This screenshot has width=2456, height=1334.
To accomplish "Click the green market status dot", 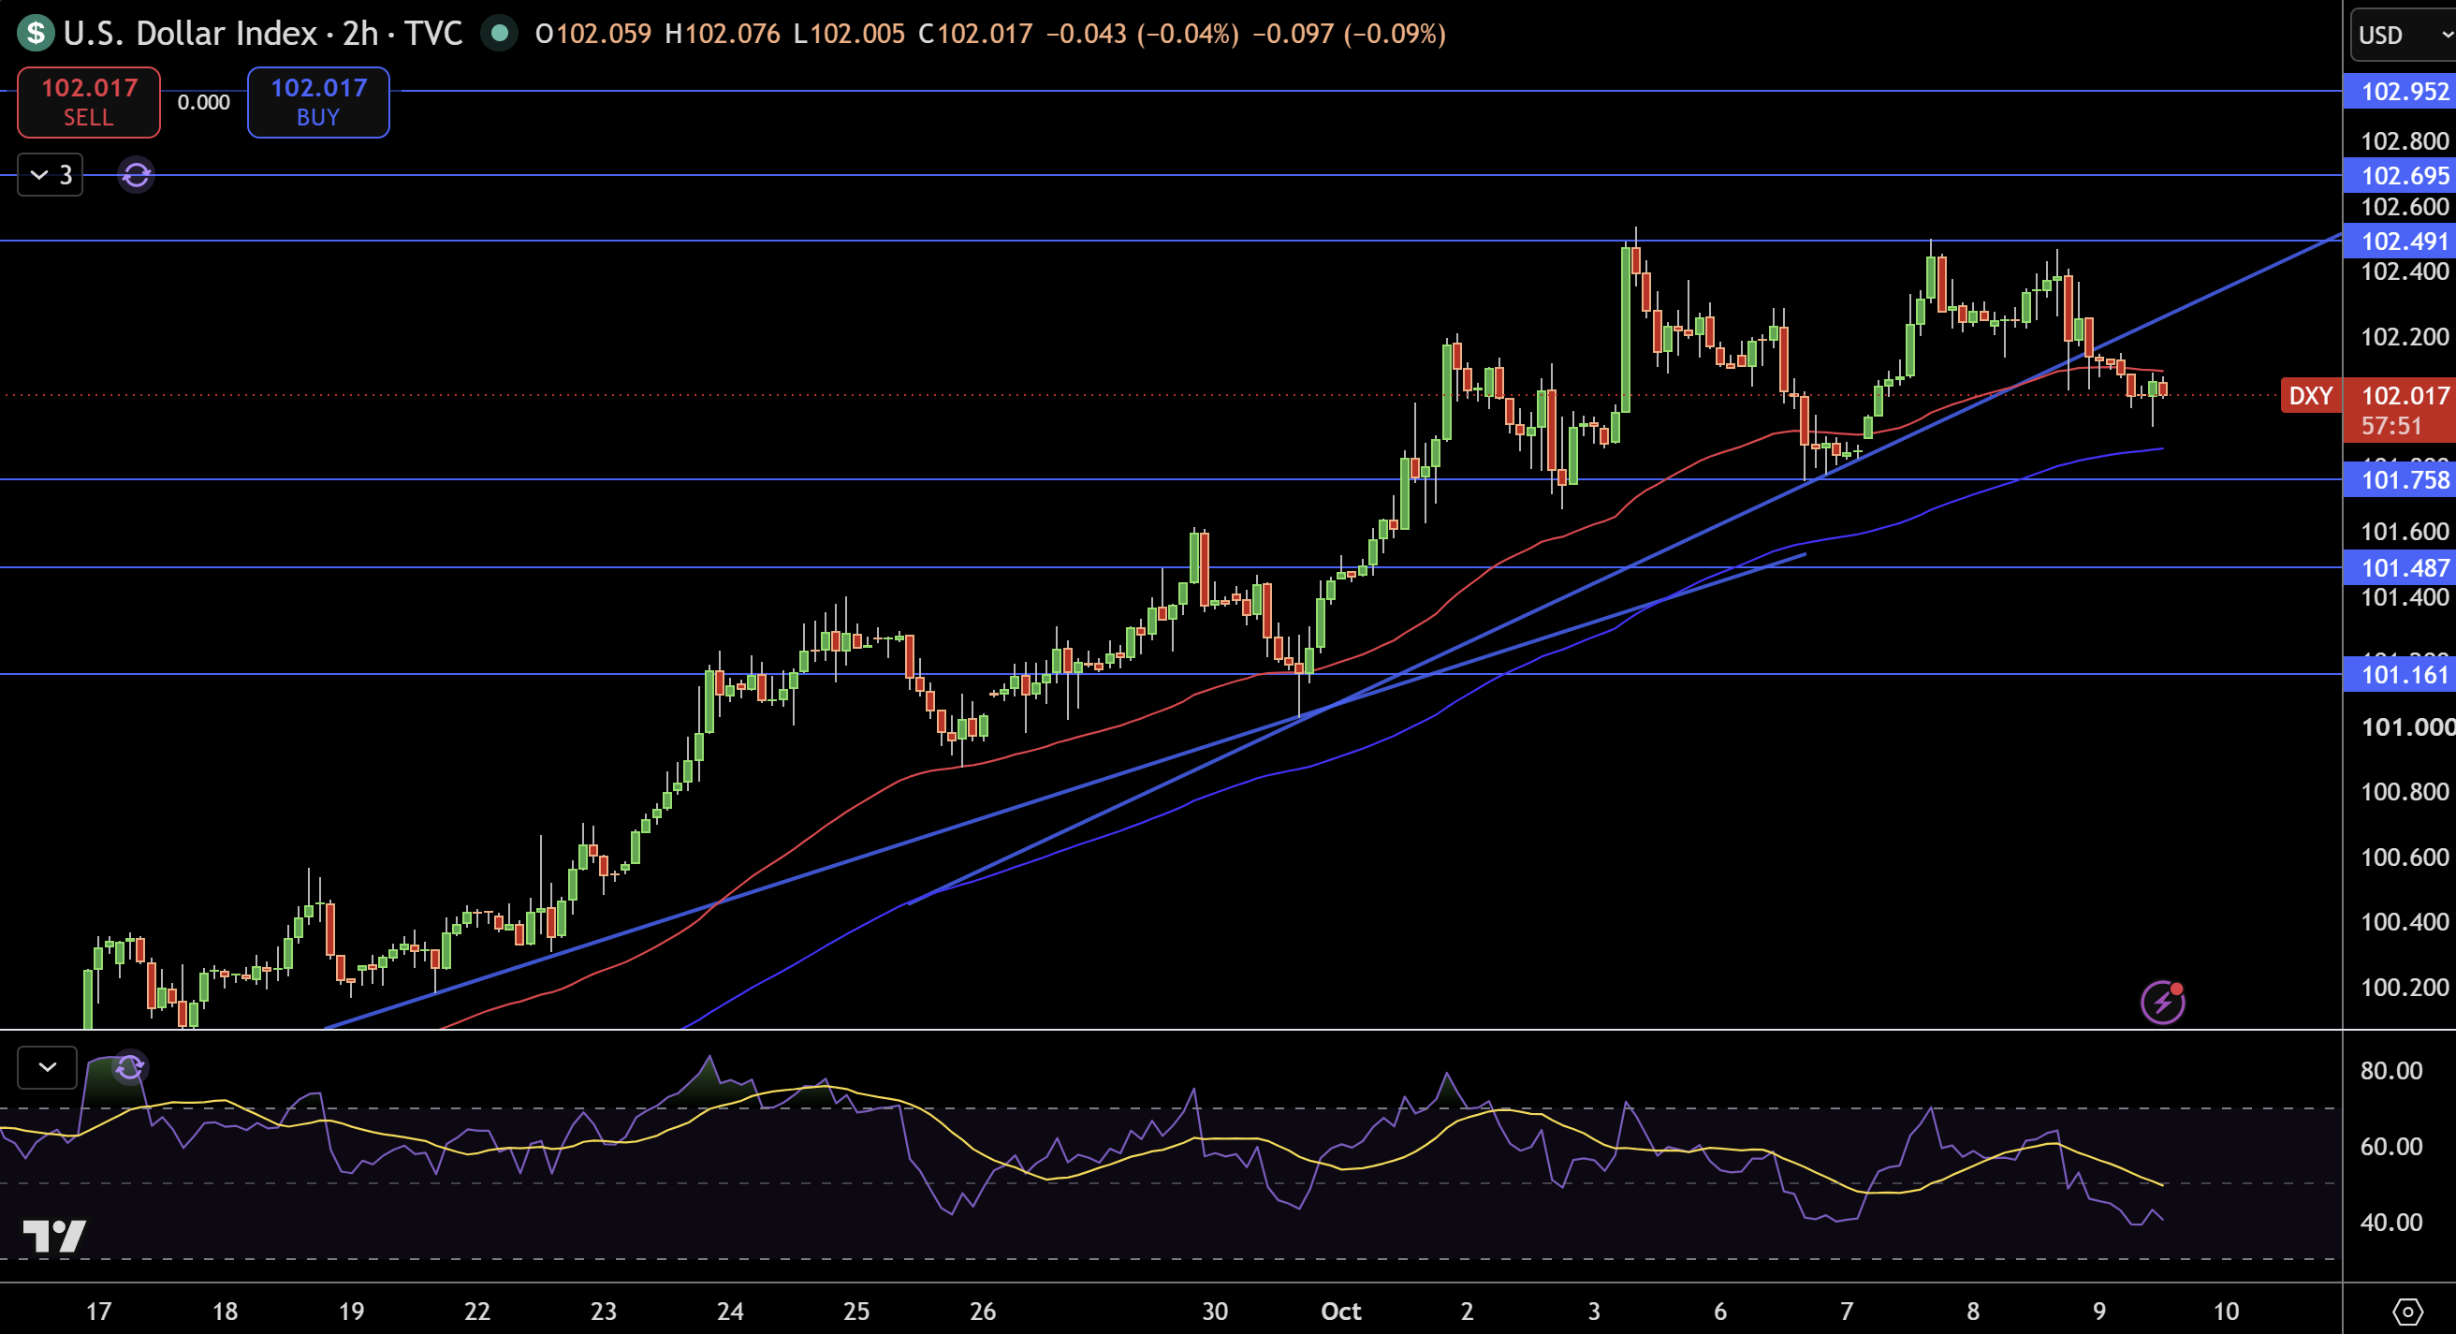I will [x=499, y=34].
